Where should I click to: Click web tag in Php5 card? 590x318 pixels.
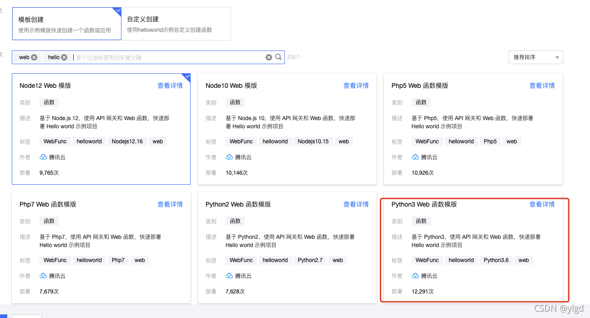512,141
